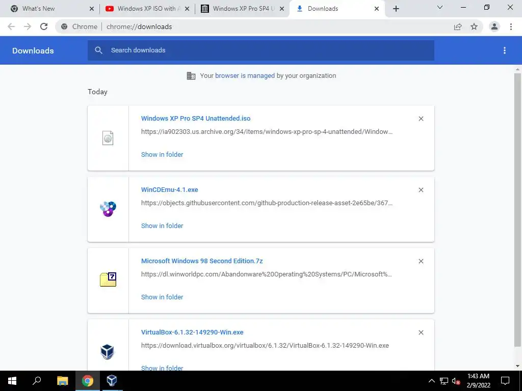Click the 'browser is managed' link
522x391 pixels.
click(245, 75)
